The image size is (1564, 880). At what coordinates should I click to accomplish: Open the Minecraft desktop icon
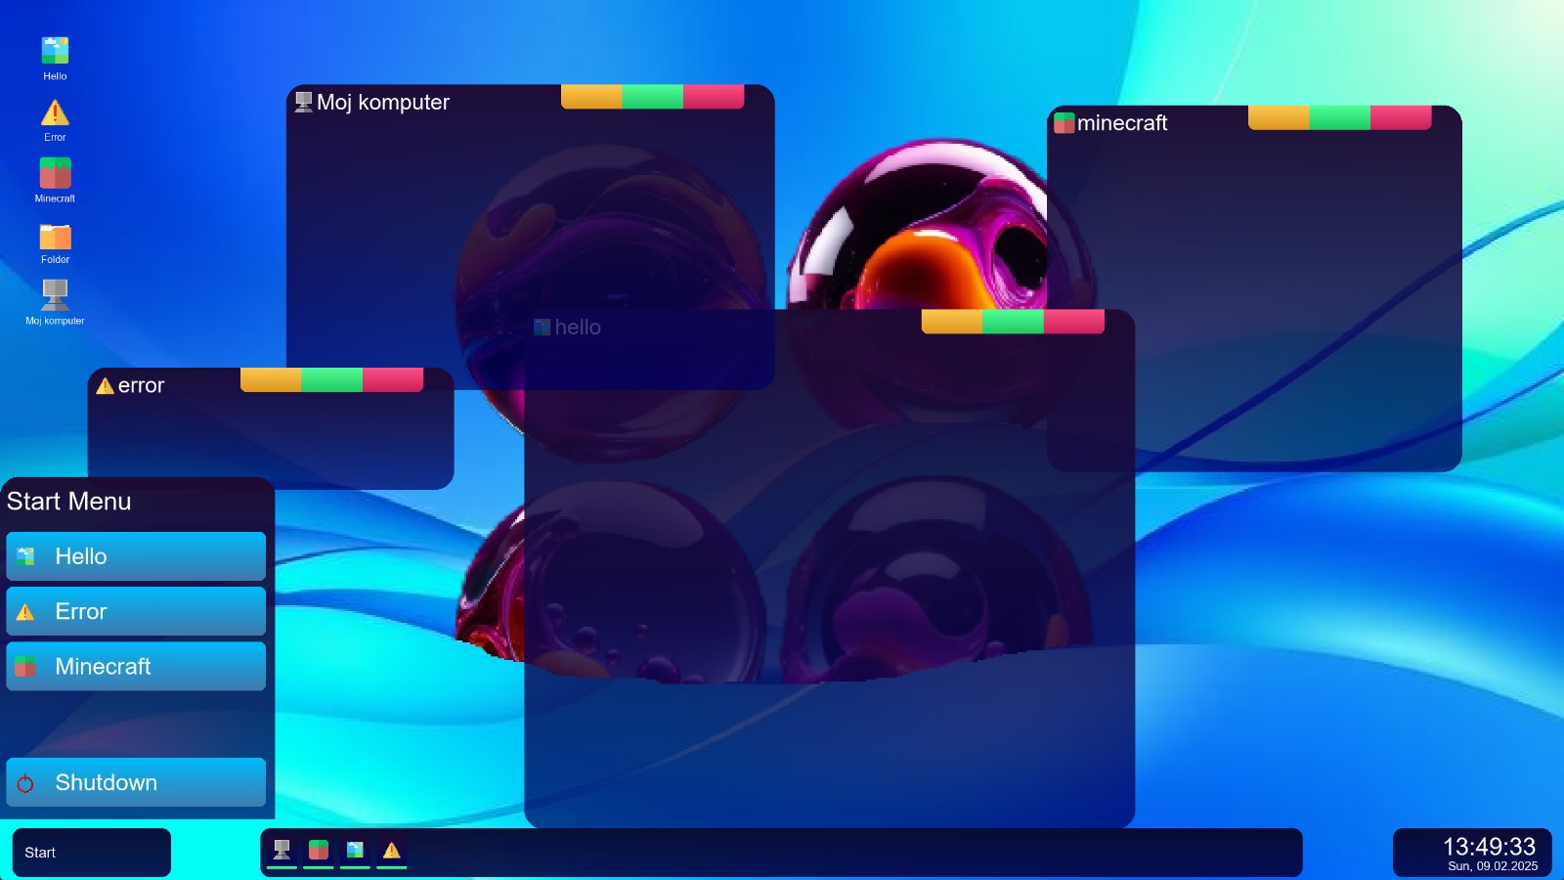coord(55,181)
